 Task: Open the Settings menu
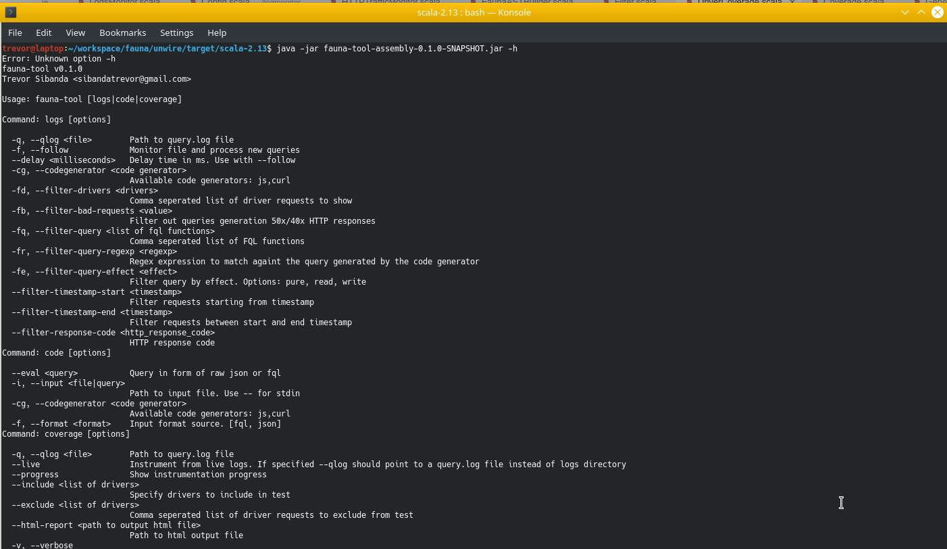177,32
